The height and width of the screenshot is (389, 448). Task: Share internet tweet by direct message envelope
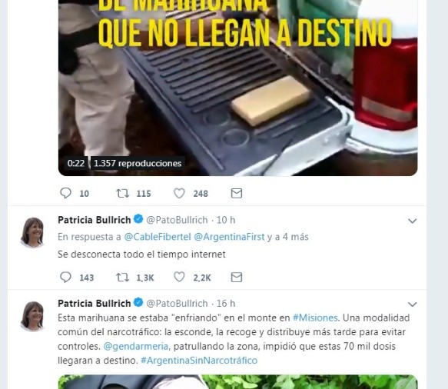click(x=237, y=278)
